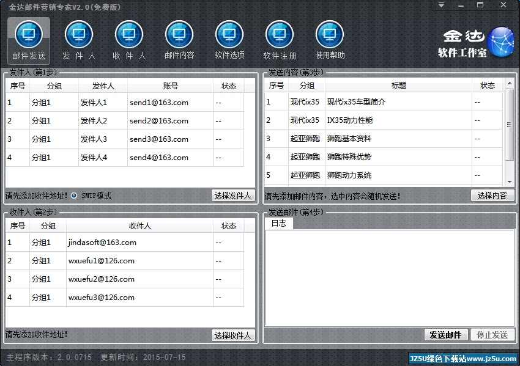Click the 发件人 column header in sender table
520x366 pixels.
[103, 86]
